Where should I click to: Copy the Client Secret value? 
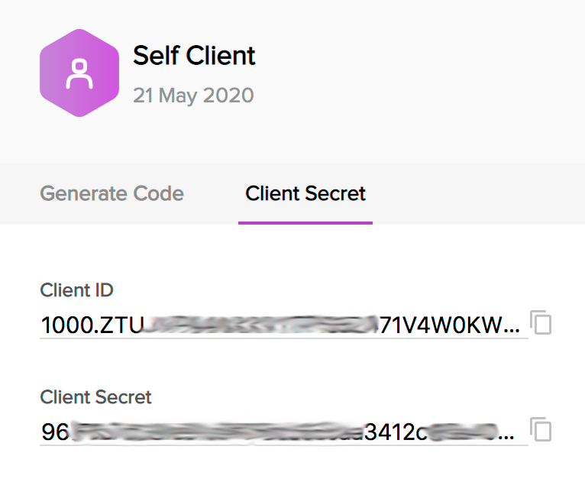tap(541, 430)
